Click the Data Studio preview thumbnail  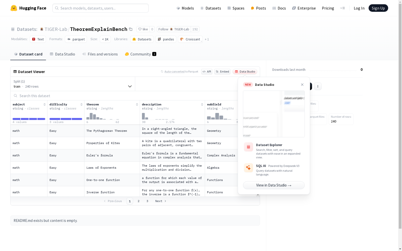coord(274,114)
